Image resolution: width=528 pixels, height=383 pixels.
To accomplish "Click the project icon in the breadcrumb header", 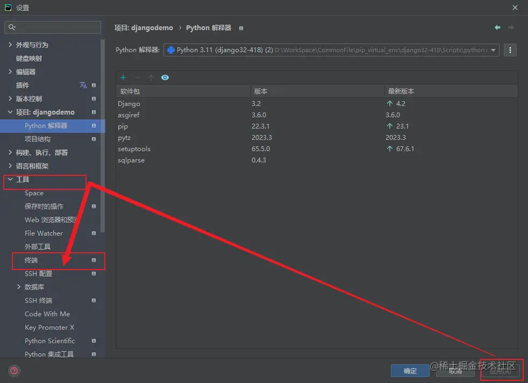I will point(241,29).
